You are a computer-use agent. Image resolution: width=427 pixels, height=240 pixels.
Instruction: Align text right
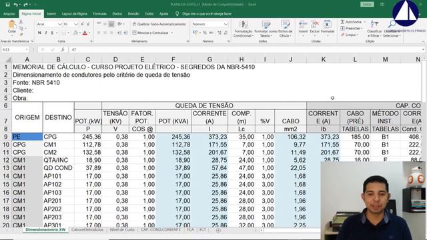[111, 33]
